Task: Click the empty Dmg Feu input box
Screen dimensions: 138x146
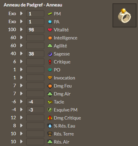Action: 35,86
